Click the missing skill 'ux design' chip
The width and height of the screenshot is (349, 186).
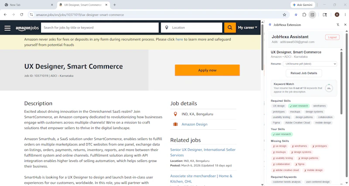pyautogui.click(x=280, y=146)
